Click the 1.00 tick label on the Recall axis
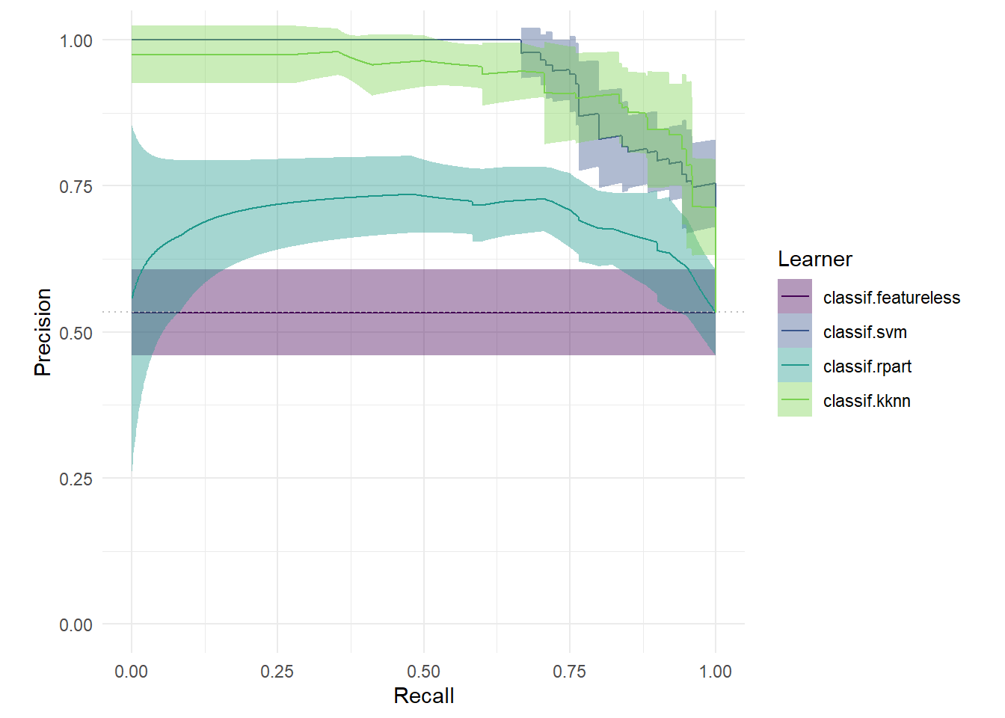 [715, 672]
